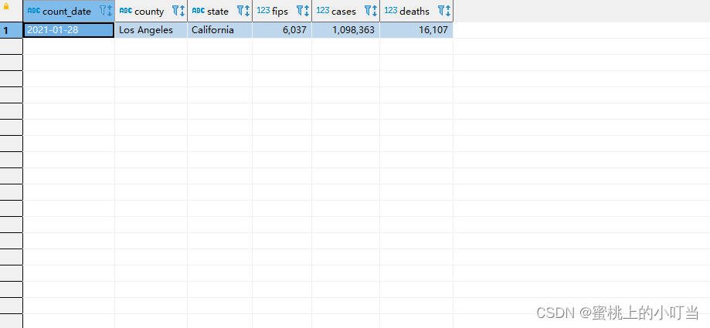Image resolution: width=710 pixels, height=328 pixels.
Task: Click the Los Angeles cell
Action: pyautogui.click(x=151, y=30)
